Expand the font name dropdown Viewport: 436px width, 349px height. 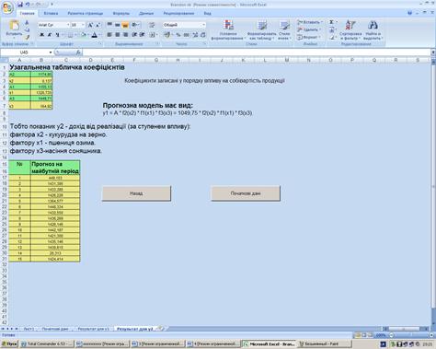(x=68, y=25)
